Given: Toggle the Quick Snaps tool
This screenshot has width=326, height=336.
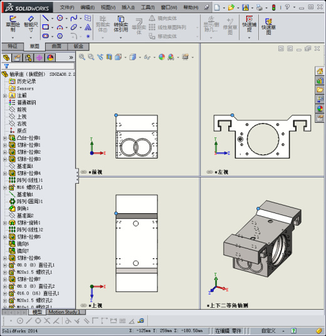Looking at the screenshot, I should [250, 24].
